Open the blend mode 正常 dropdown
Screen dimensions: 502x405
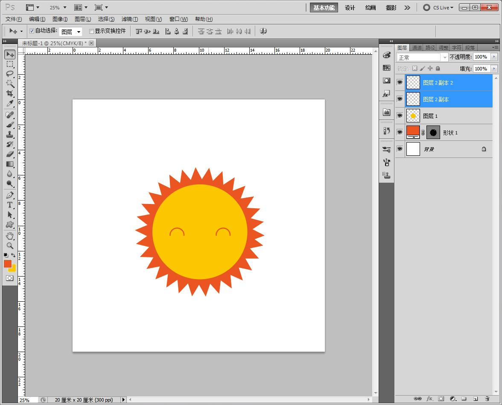click(x=422, y=57)
